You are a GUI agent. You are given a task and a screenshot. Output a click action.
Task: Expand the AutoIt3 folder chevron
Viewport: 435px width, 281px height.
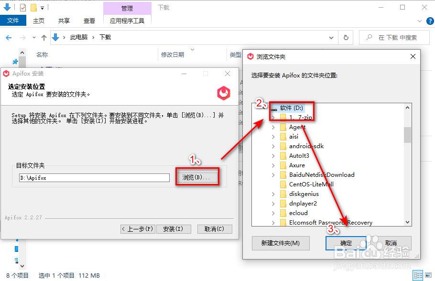pyautogui.click(x=273, y=156)
